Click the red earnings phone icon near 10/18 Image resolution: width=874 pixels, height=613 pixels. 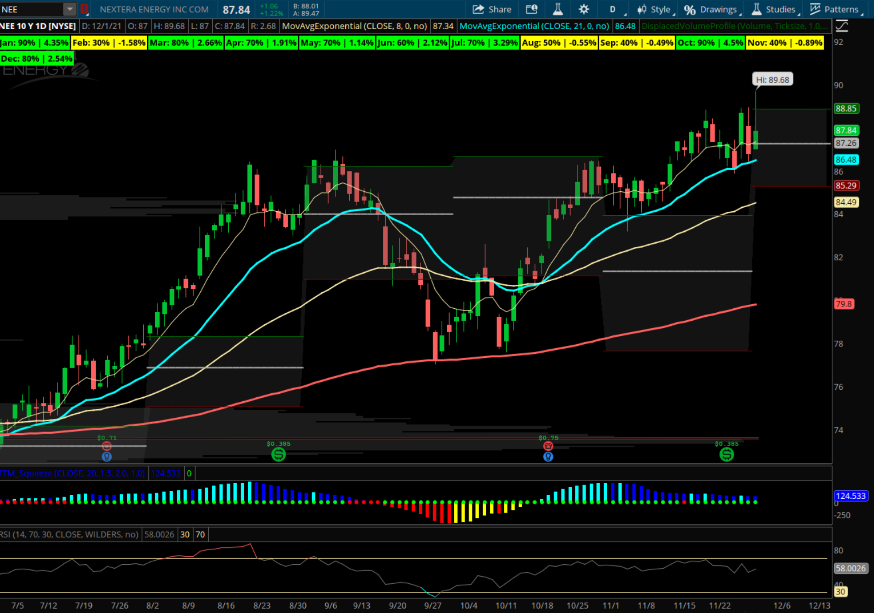click(548, 446)
